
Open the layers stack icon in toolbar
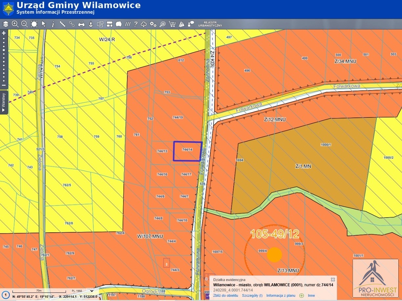6,24
